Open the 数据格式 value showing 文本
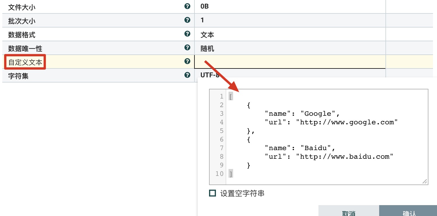 click(207, 35)
